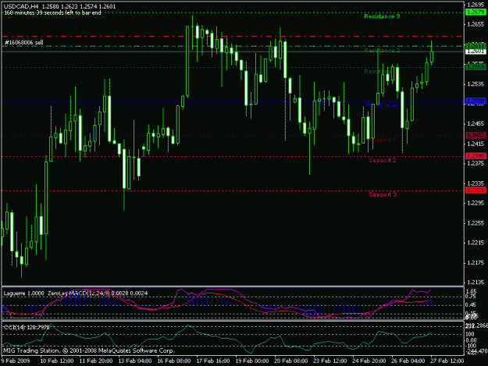Click the 0.45 indicator scale value
This screenshot has width=488, height=366.
pyautogui.click(x=472, y=305)
